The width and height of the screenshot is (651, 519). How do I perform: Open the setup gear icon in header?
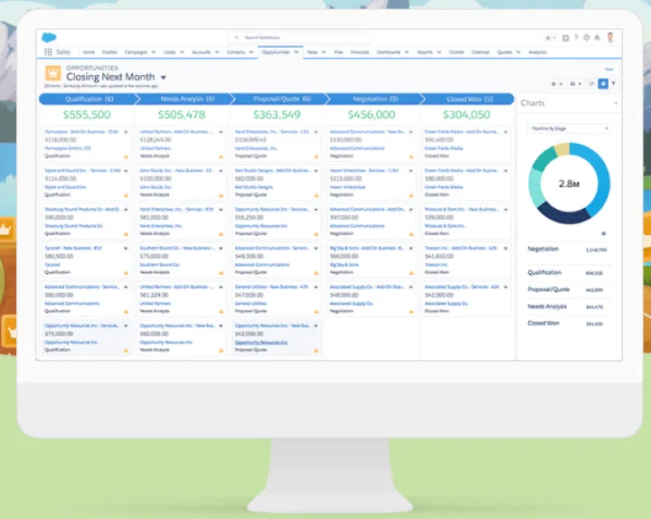click(x=587, y=38)
